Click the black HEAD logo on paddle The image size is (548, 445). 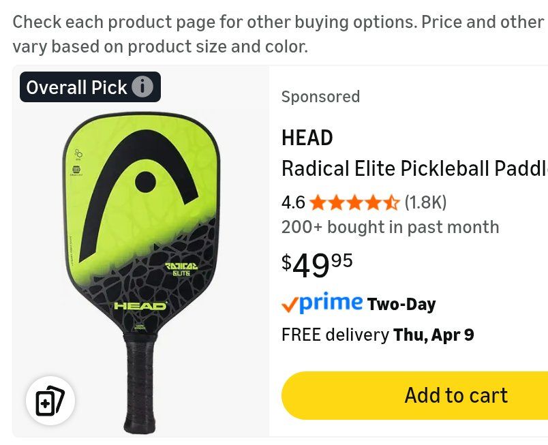[139, 196]
